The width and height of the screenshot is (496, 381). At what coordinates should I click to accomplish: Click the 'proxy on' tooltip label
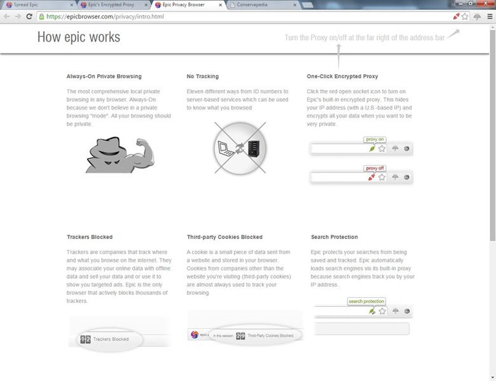[375, 139]
